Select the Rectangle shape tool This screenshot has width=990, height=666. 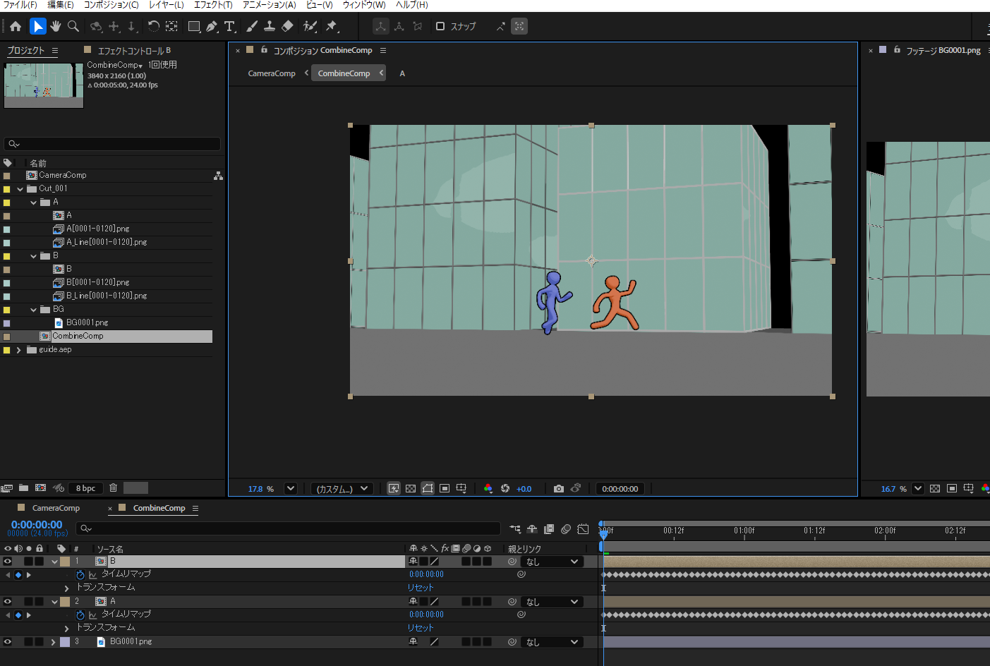194,27
